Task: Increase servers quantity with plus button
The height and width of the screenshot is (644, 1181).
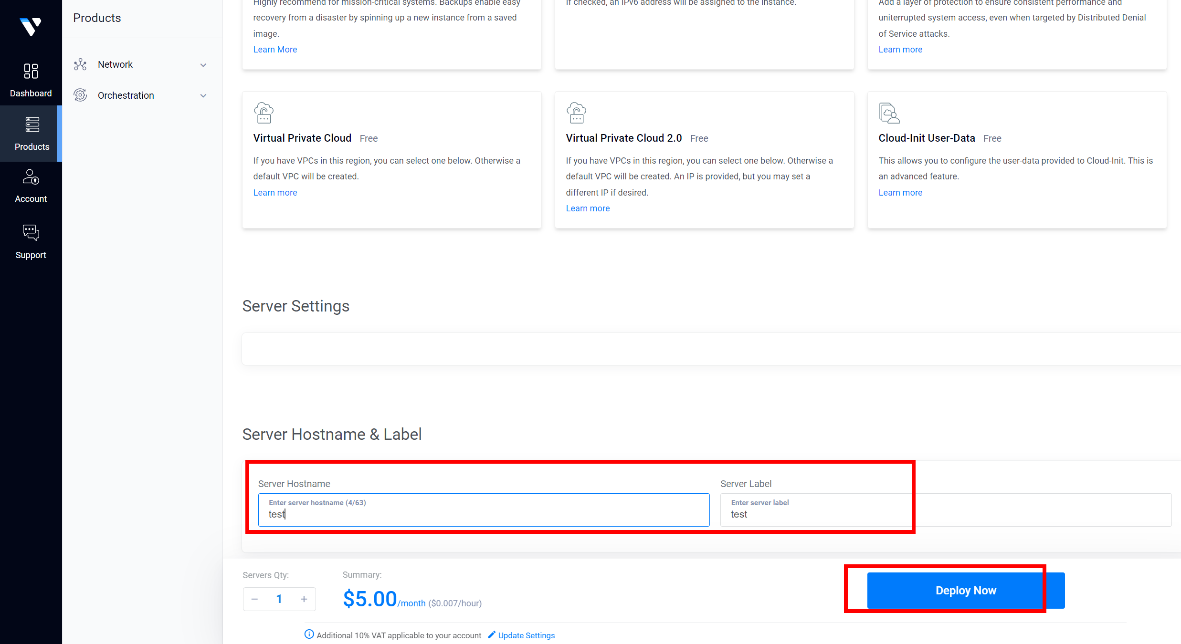Action: 304,599
